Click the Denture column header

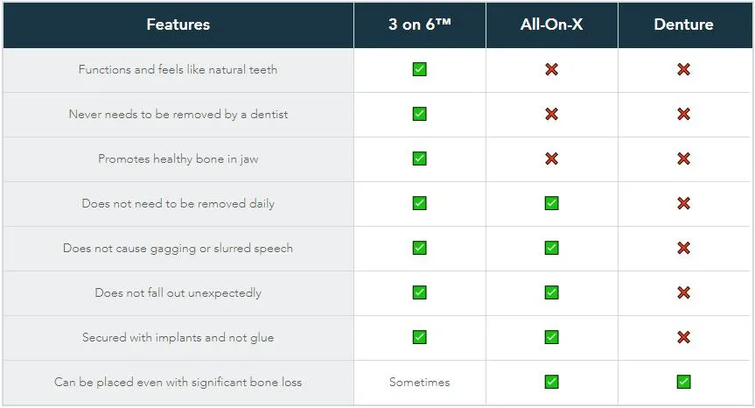tap(685, 25)
